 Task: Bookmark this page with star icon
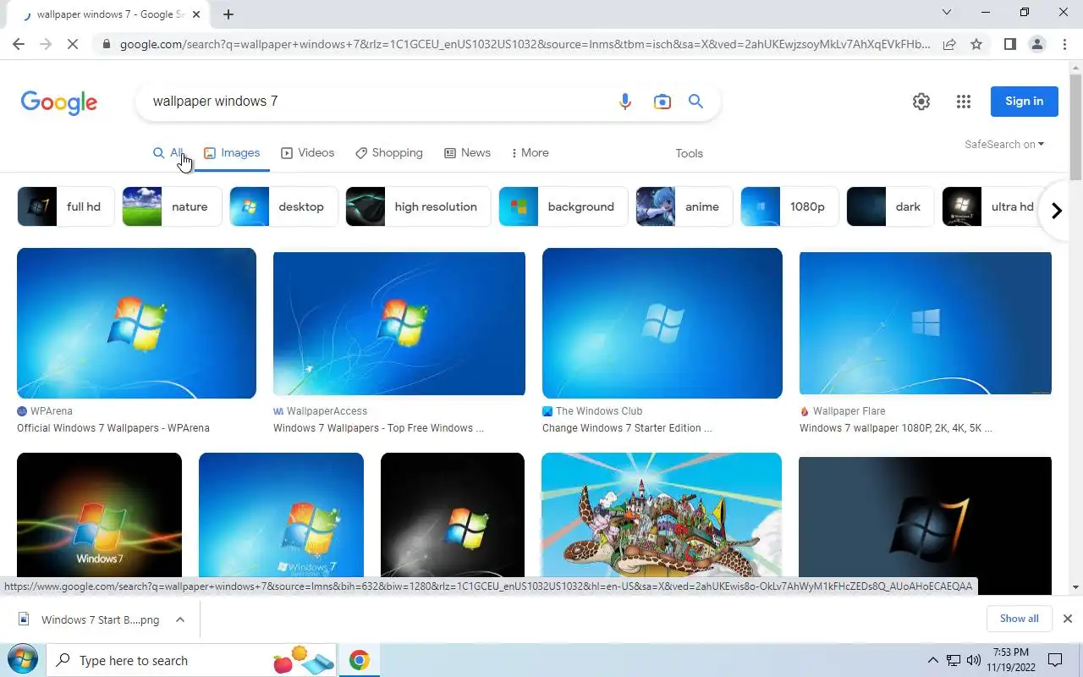pyautogui.click(x=976, y=44)
